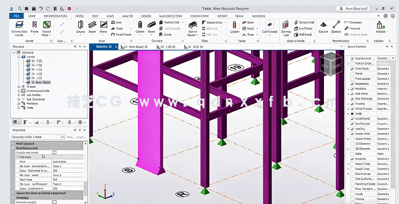The image size is (399, 204).
Task: Click the concrete Cores tool
Action: (x=166, y=34)
